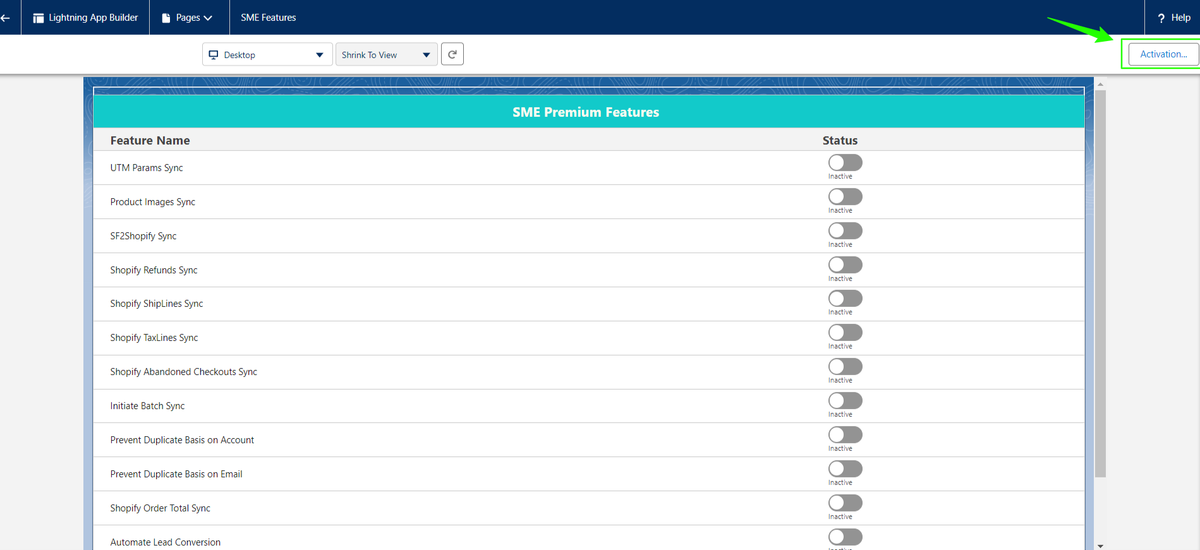Select the Shopify TaxLines Sync label
Screen dimensions: 1200x550
[x=154, y=338]
